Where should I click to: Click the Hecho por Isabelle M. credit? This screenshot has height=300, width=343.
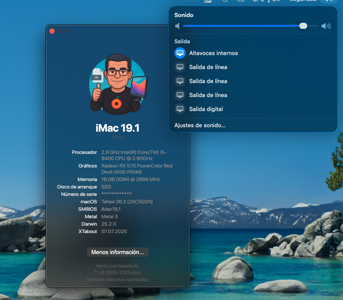pyautogui.click(x=118, y=266)
